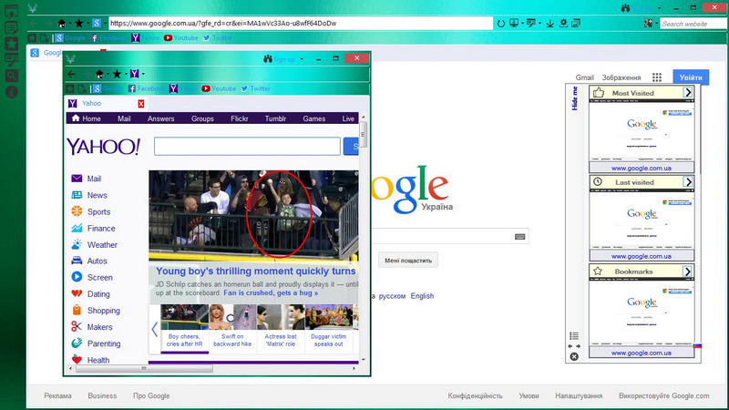Viewport: 729px width, 410px height.
Task: Reload the page in the main window
Action: 500,24
